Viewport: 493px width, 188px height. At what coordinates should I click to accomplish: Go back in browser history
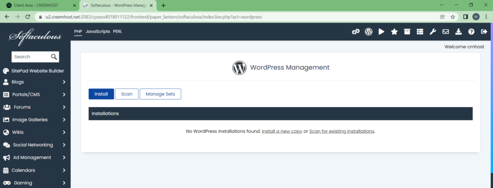(7, 17)
